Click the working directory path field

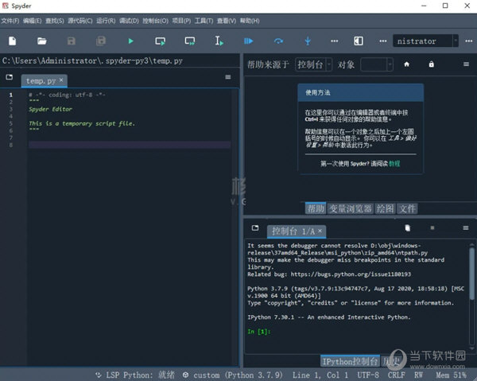coord(423,41)
